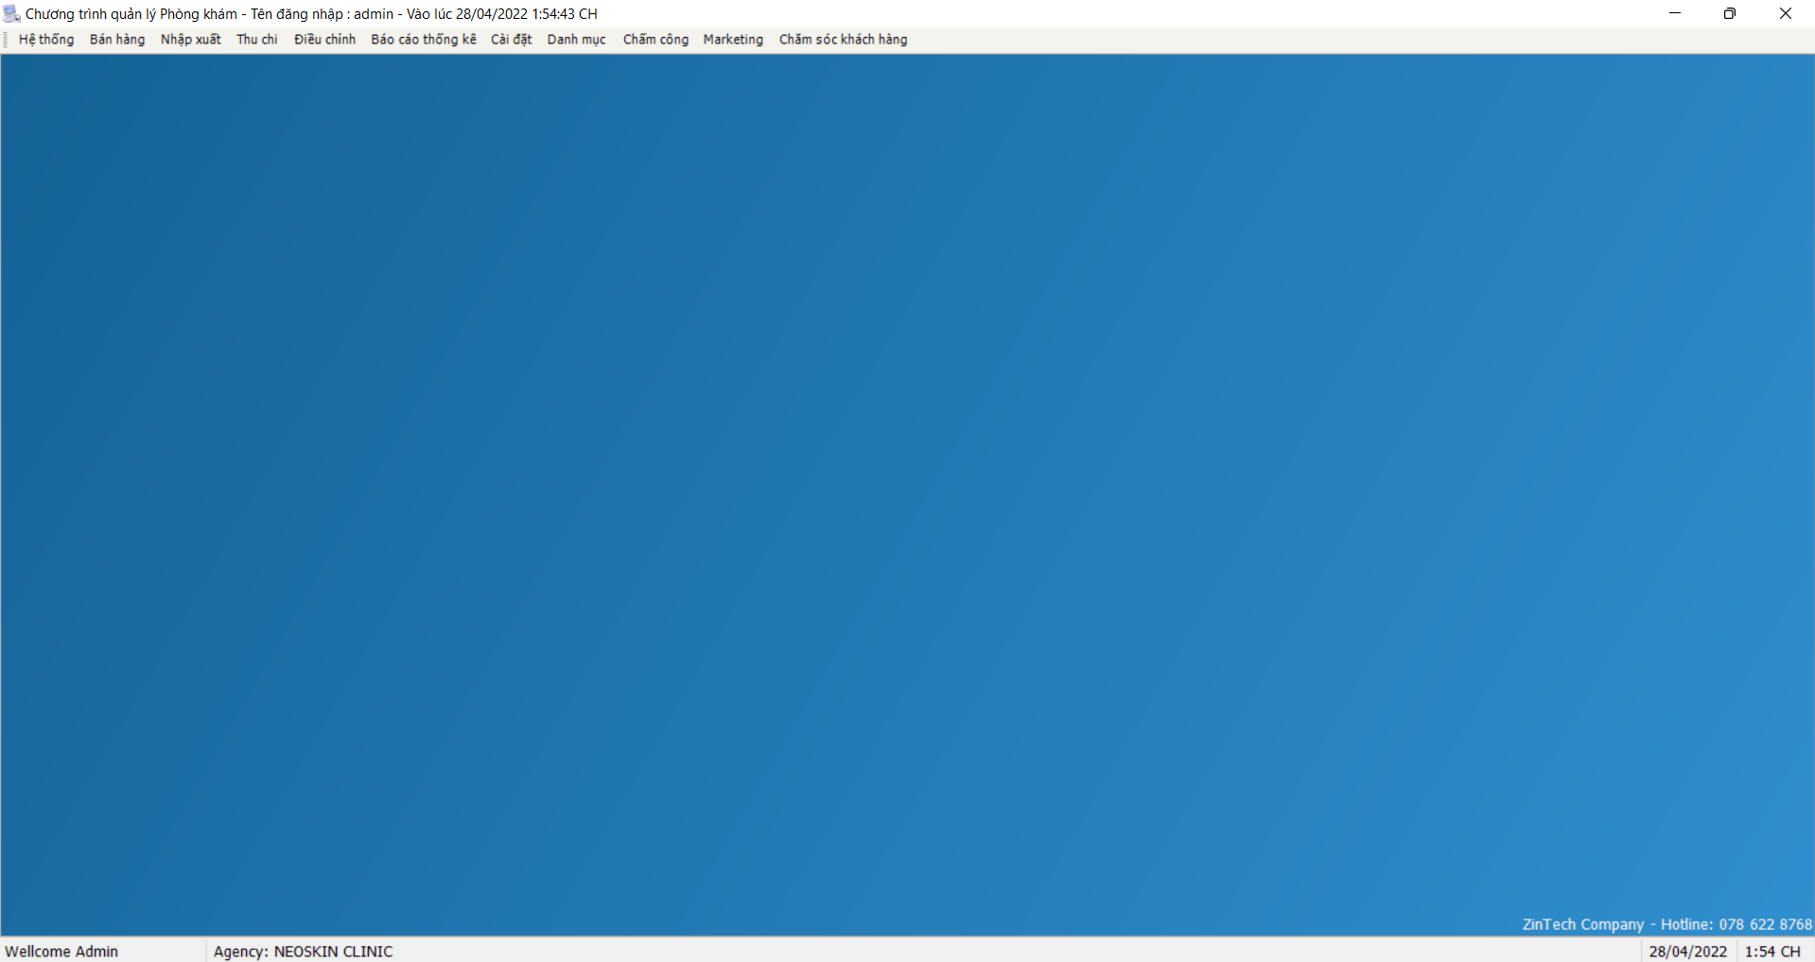This screenshot has width=1815, height=962.
Task: Close the clinic management program
Action: (1786, 13)
